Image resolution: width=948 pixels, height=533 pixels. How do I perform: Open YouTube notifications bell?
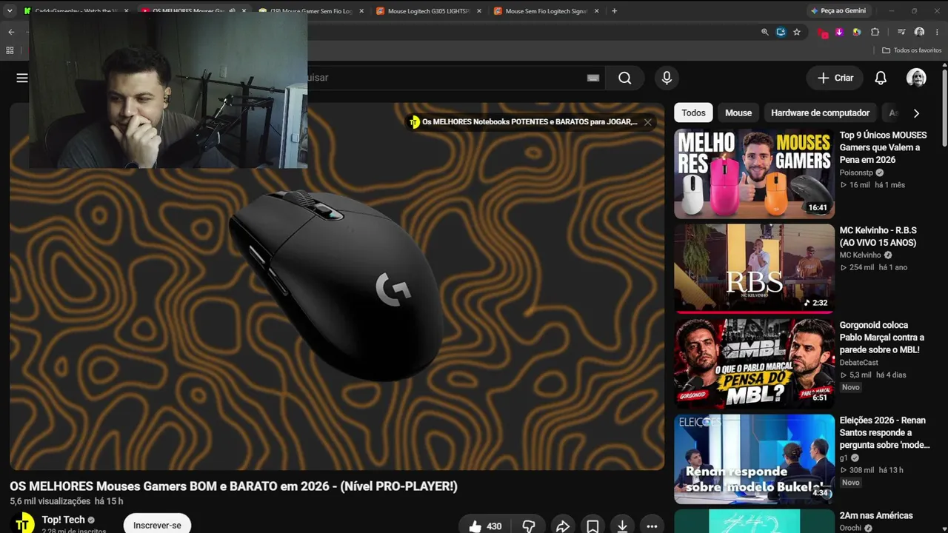881,78
